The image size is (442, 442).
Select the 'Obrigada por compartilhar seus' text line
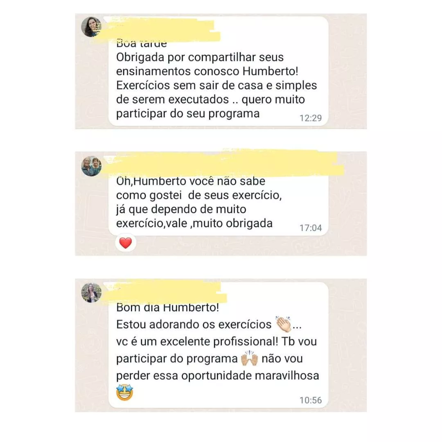pyautogui.click(x=200, y=57)
